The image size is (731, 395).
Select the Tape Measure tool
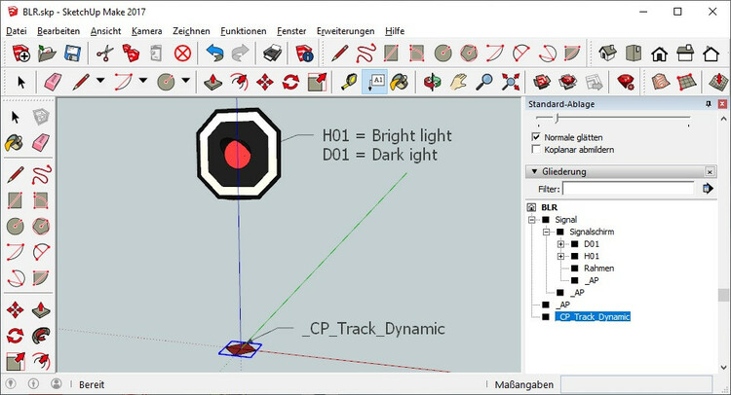coord(349,82)
